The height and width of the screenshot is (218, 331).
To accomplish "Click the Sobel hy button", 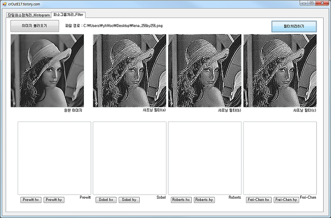I will coord(129,200).
